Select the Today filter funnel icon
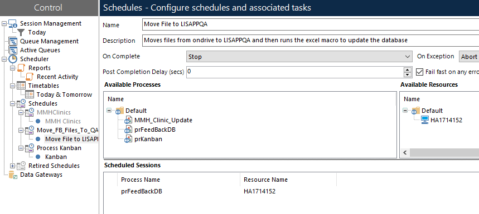 coord(21,32)
